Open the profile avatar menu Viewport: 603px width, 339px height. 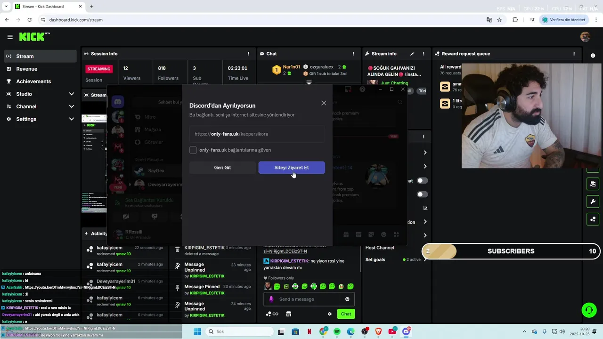coord(585,37)
